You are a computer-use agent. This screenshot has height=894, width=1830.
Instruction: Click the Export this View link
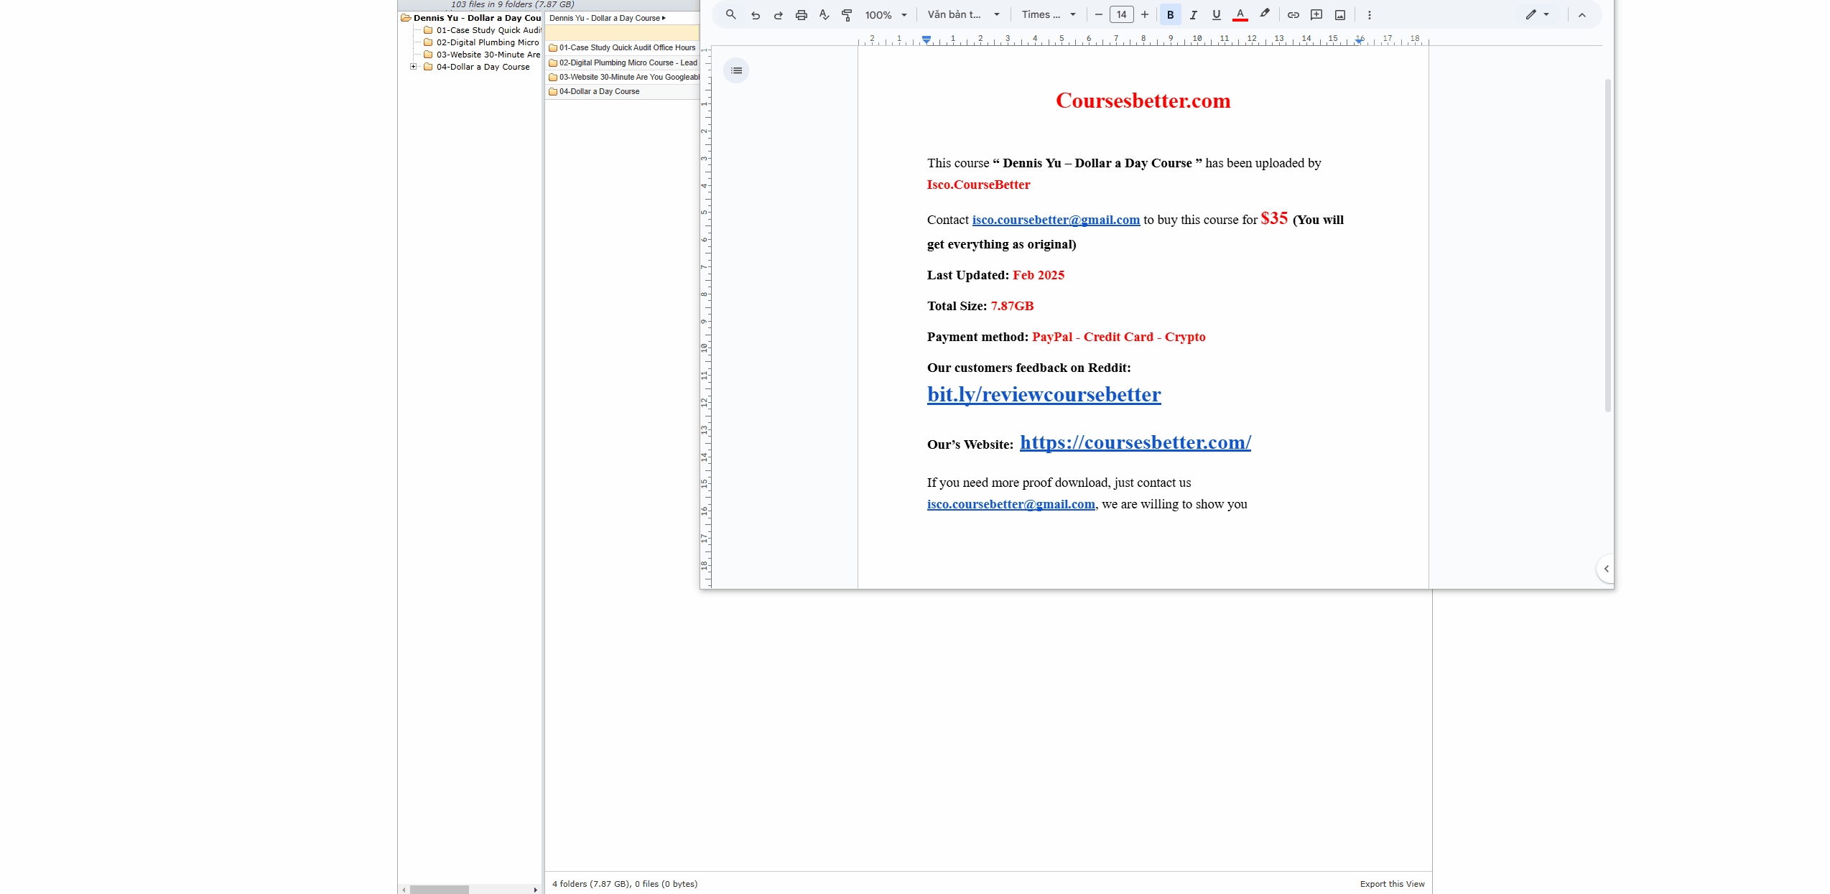1392,884
